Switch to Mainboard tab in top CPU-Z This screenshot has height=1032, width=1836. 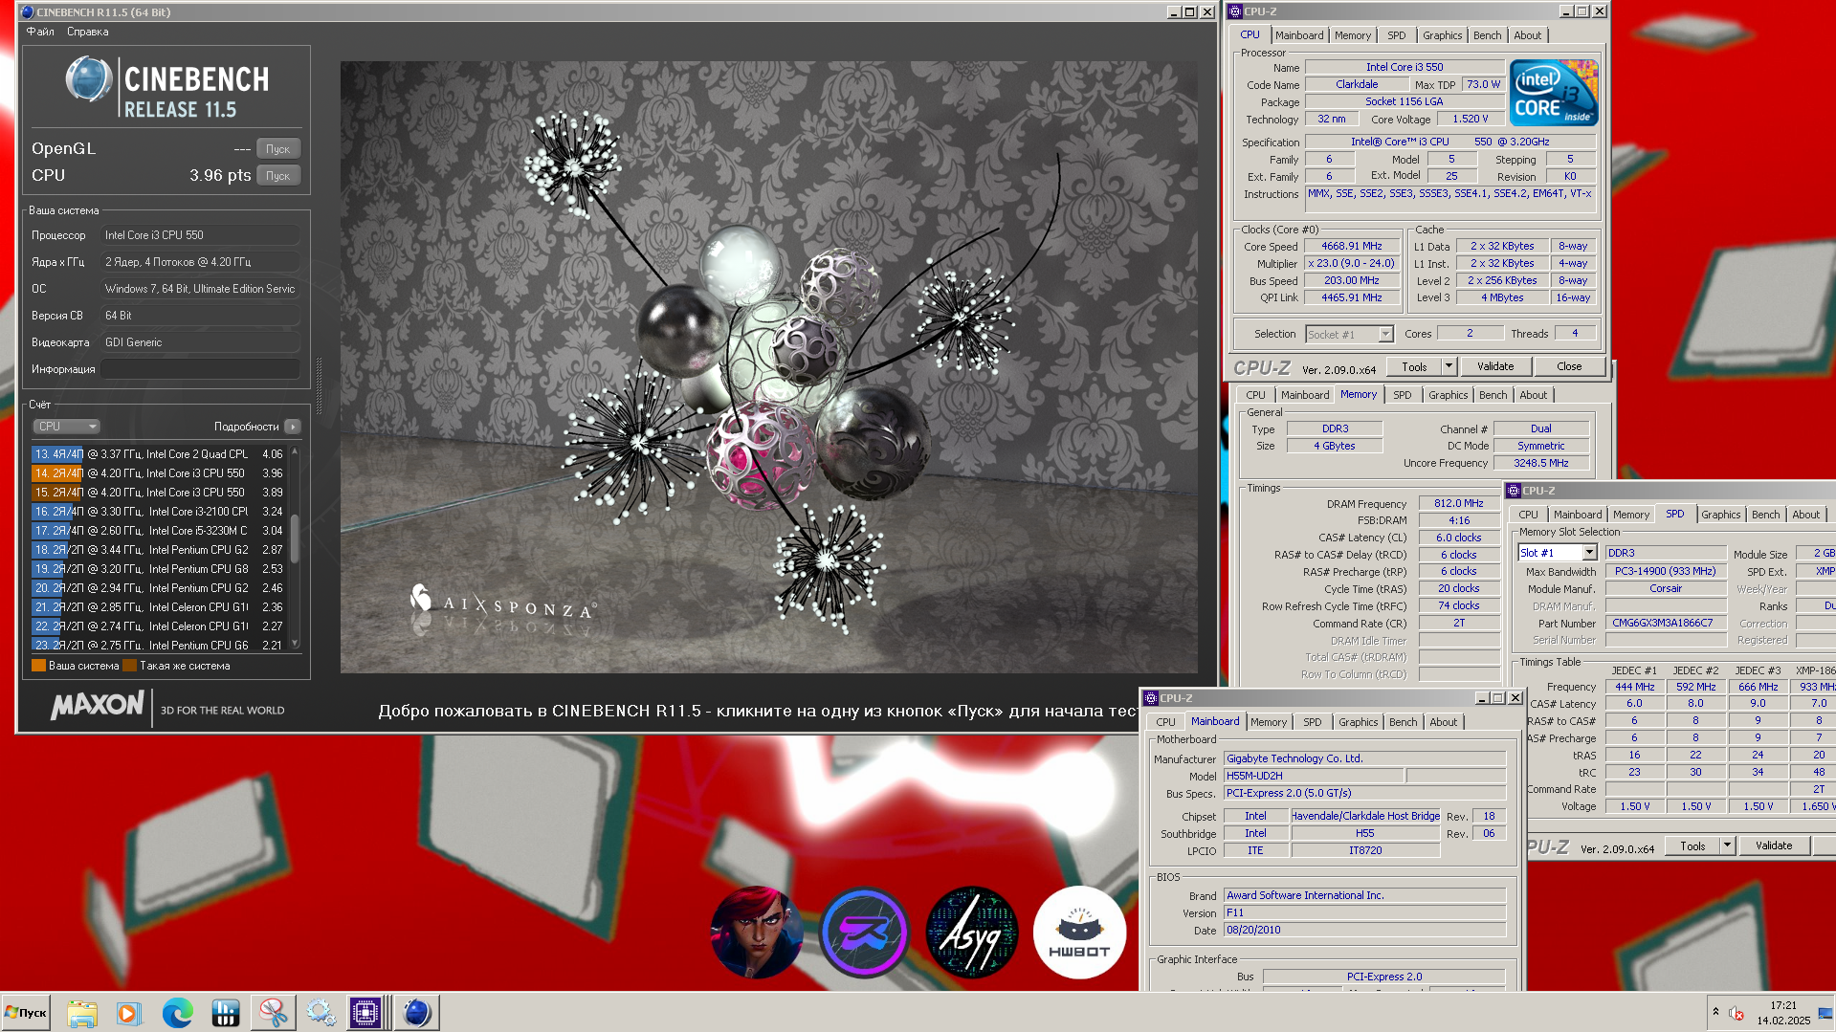click(x=1299, y=35)
